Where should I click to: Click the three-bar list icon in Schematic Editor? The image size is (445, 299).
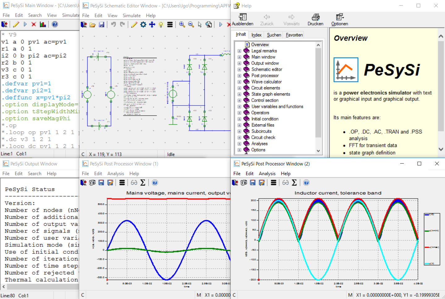pos(170,24)
